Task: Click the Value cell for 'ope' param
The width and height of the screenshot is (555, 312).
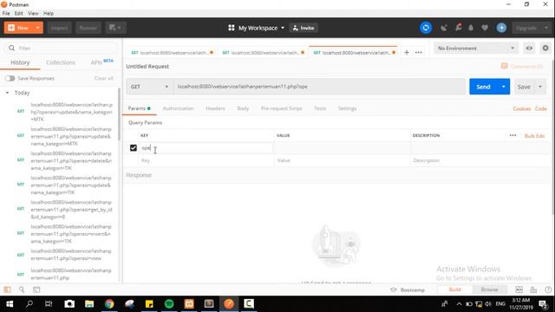Action: pyautogui.click(x=342, y=148)
